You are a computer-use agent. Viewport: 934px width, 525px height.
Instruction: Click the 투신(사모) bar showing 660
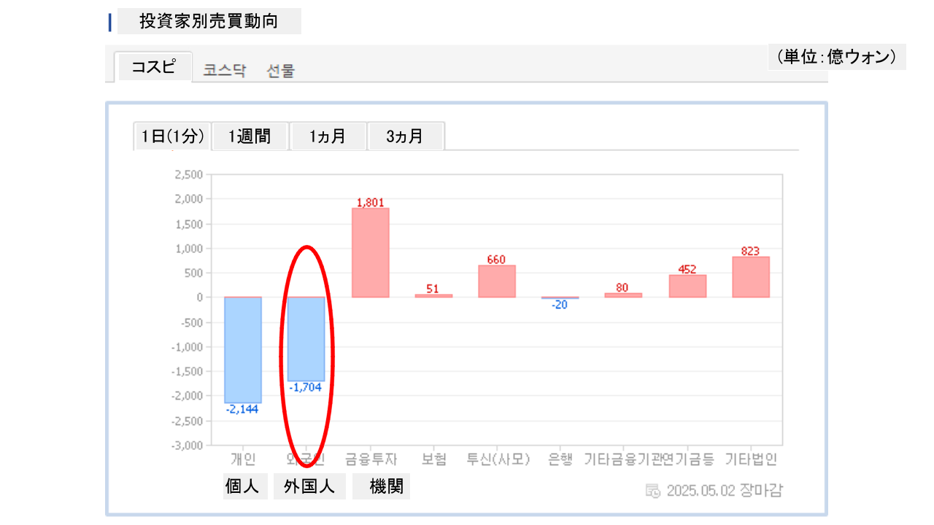click(x=497, y=281)
